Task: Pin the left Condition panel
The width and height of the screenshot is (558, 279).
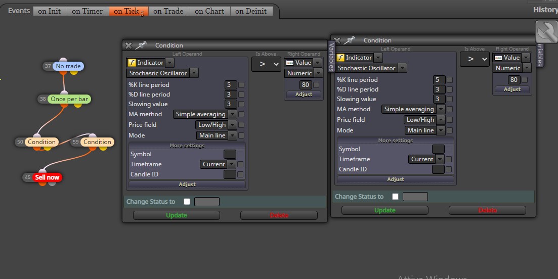Action: (x=141, y=45)
